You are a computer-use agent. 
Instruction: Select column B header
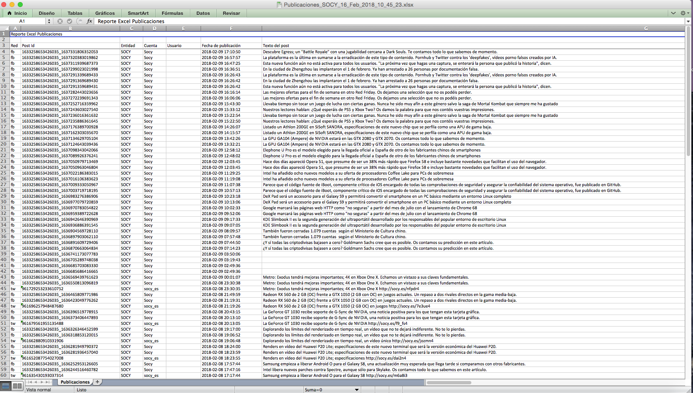coord(70,28)
